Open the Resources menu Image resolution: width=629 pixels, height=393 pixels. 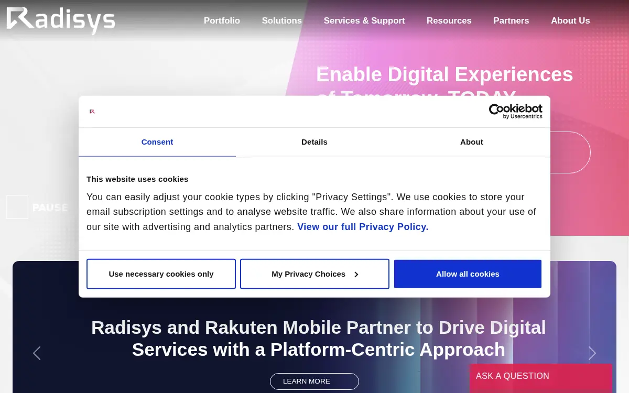449,20
